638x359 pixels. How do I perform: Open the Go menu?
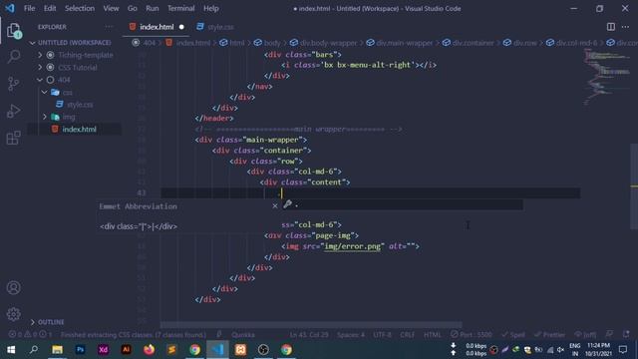133,8
